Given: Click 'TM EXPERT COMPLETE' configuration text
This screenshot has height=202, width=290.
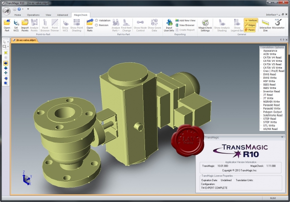Looking at the screenshot, I should click(214, 188).
